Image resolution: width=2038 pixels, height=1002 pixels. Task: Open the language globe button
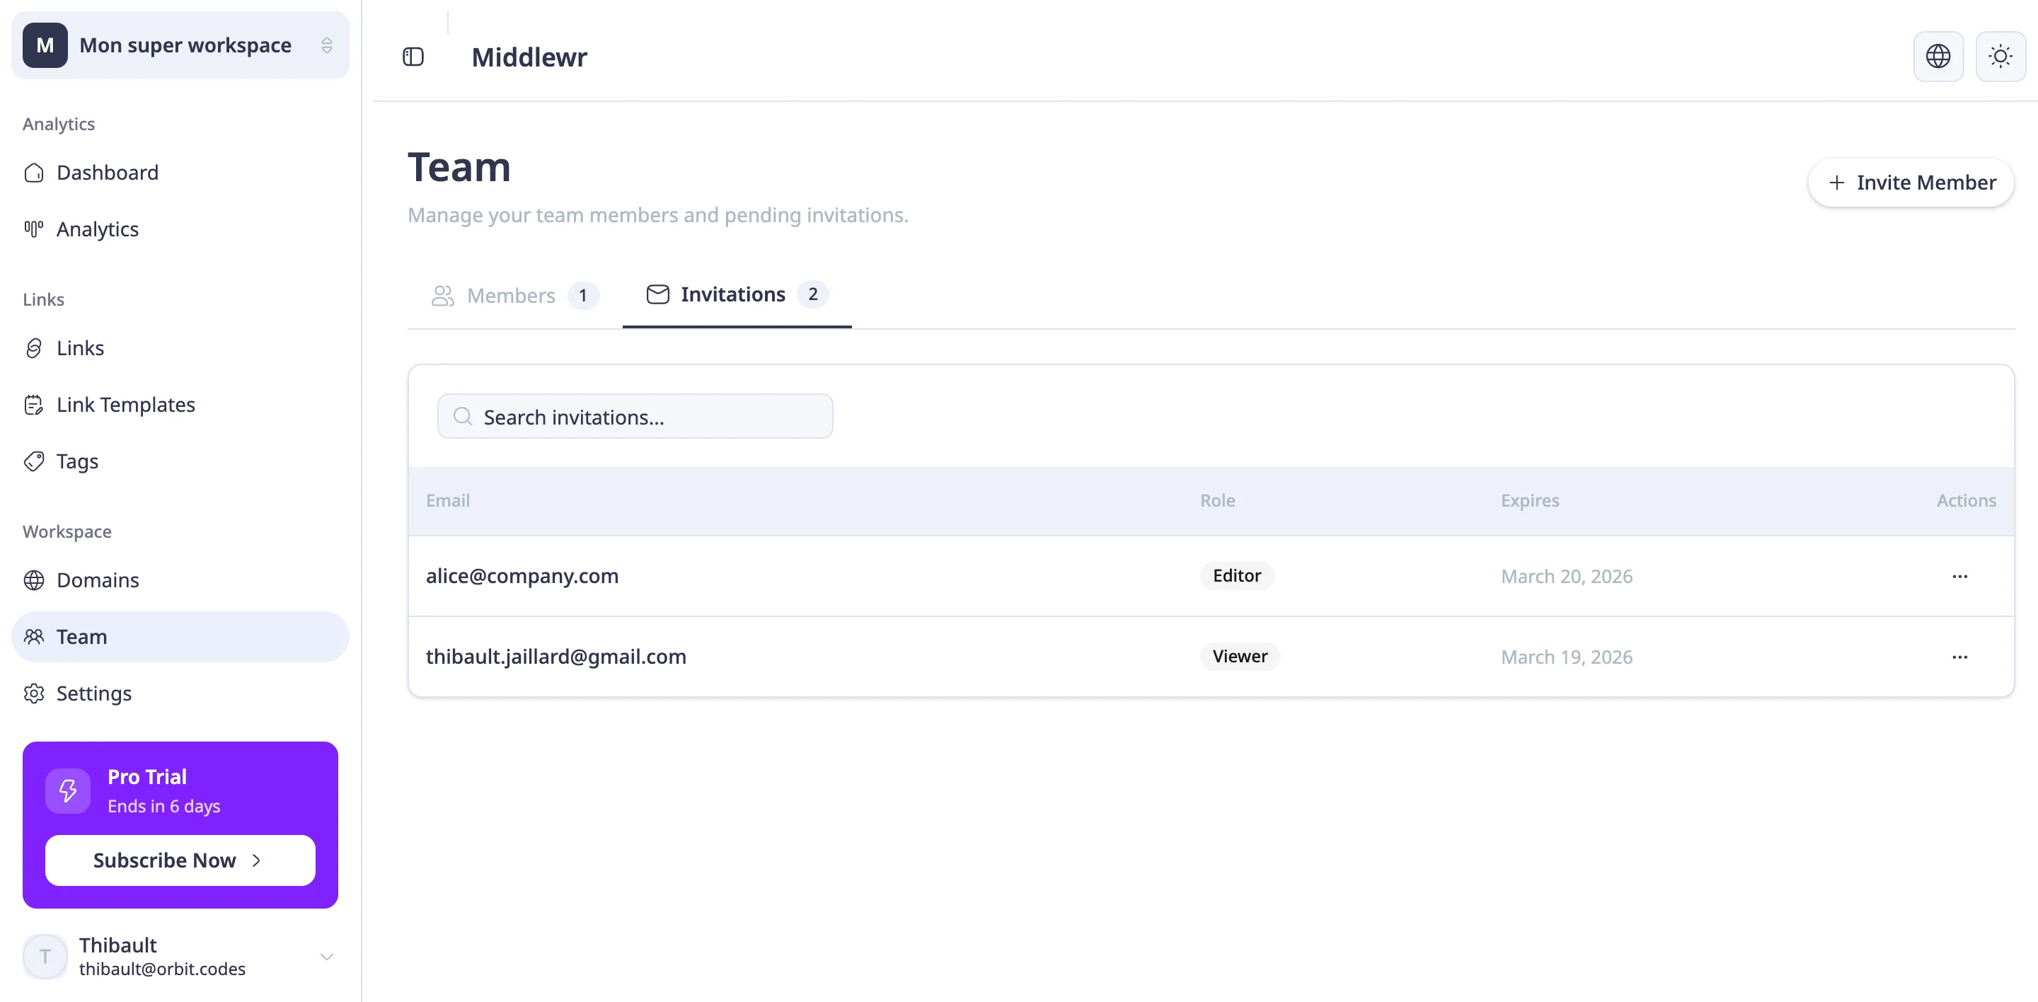tap(1938, 56)
